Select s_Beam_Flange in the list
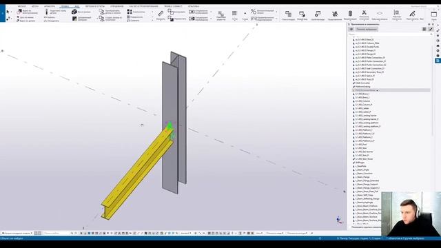Image resolution: width=441 pixels, height=248 pixels. (362, 177)
